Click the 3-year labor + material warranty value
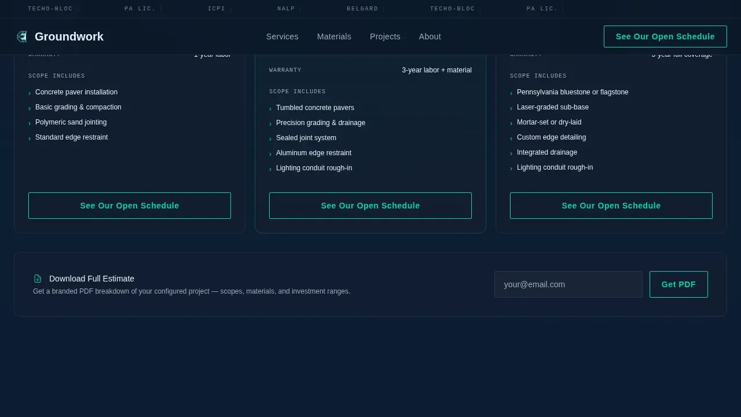 tap(437, 70)
